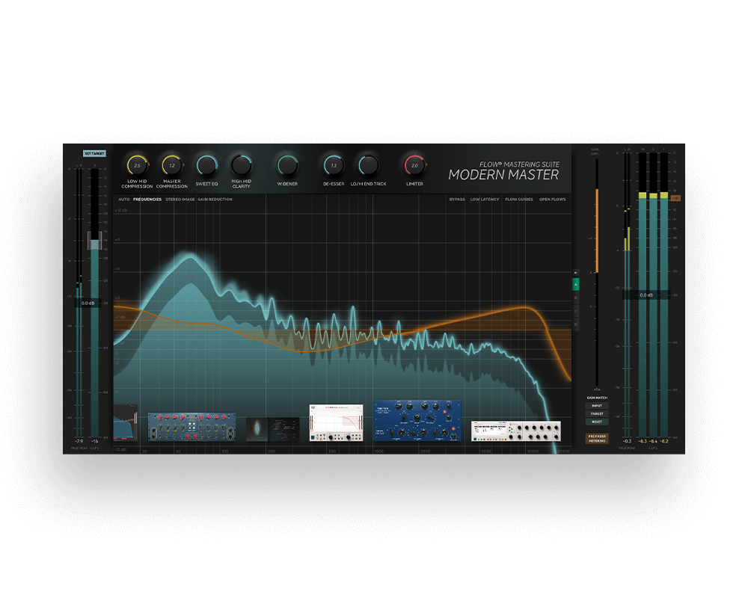Screen dimensions: 748x598
Task: Click the Widener knob
Action: click(x=288, y=165)
